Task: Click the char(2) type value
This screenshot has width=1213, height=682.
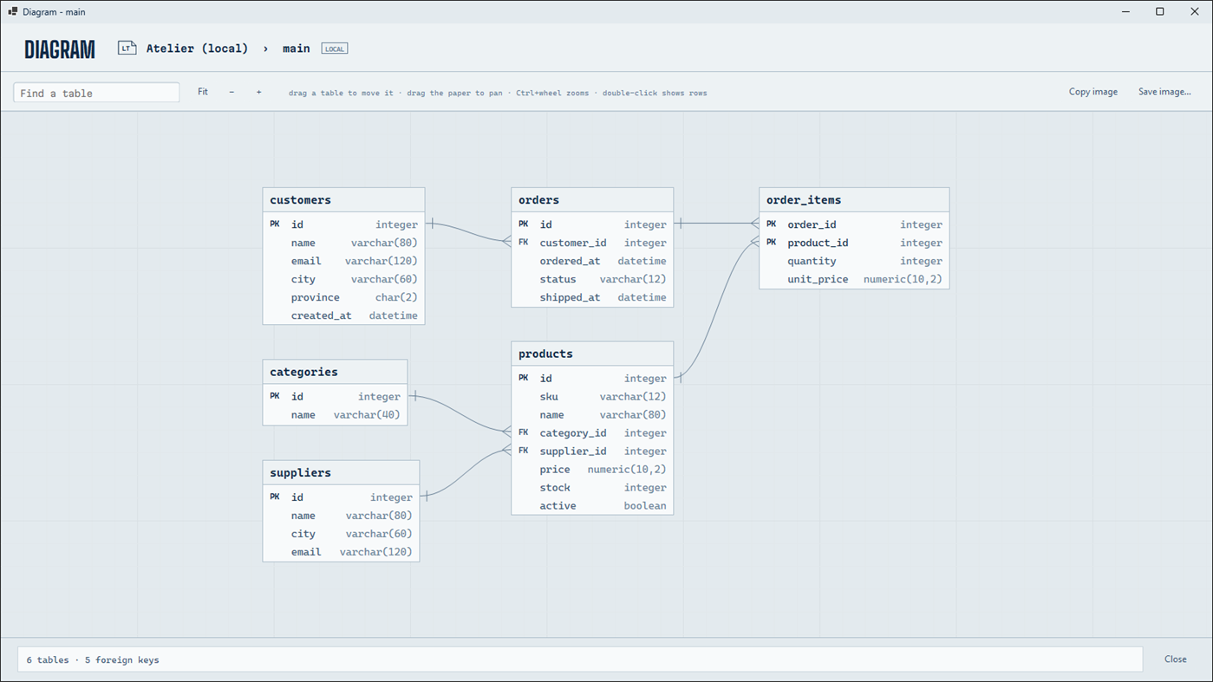Action: pos(396,297)
